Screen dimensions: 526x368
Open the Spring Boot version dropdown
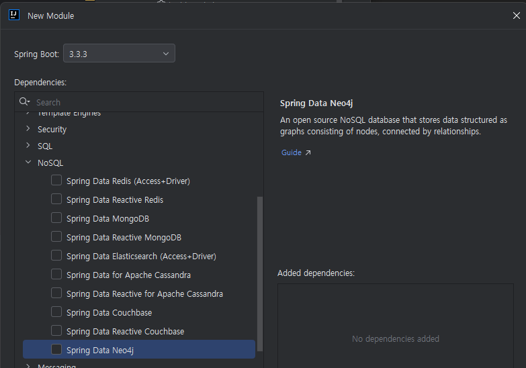(x=119, y=53)
